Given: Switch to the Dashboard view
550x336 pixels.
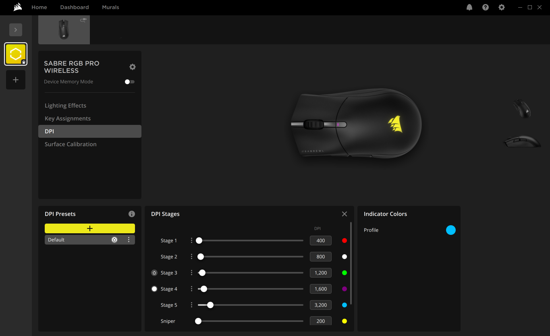Looking at the screenshot, I should (75, 7).
